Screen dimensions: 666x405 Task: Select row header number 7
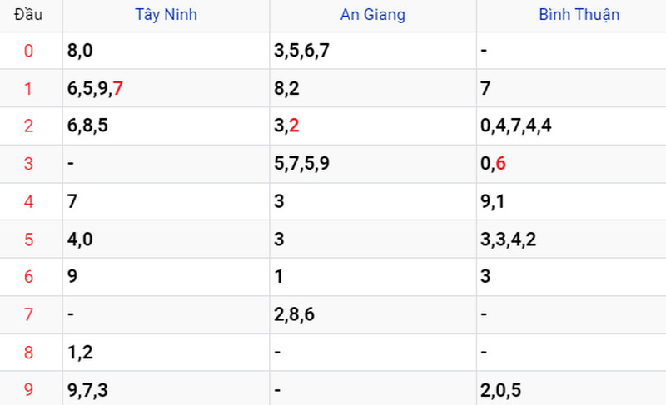point(29,314)
